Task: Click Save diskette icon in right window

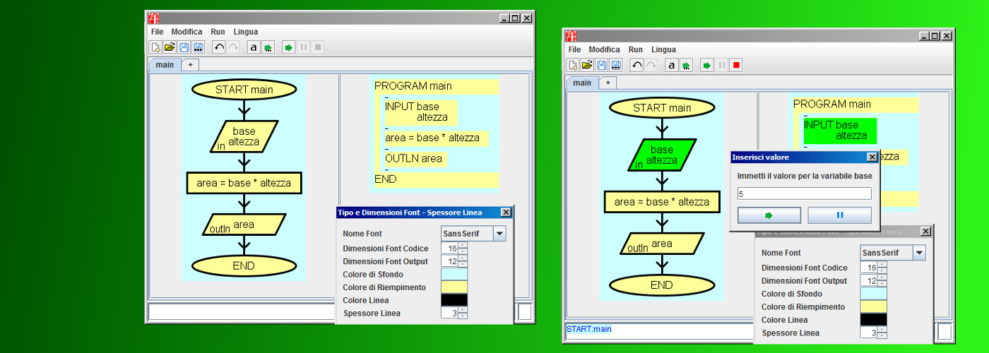Action: [x=602, y=65]
